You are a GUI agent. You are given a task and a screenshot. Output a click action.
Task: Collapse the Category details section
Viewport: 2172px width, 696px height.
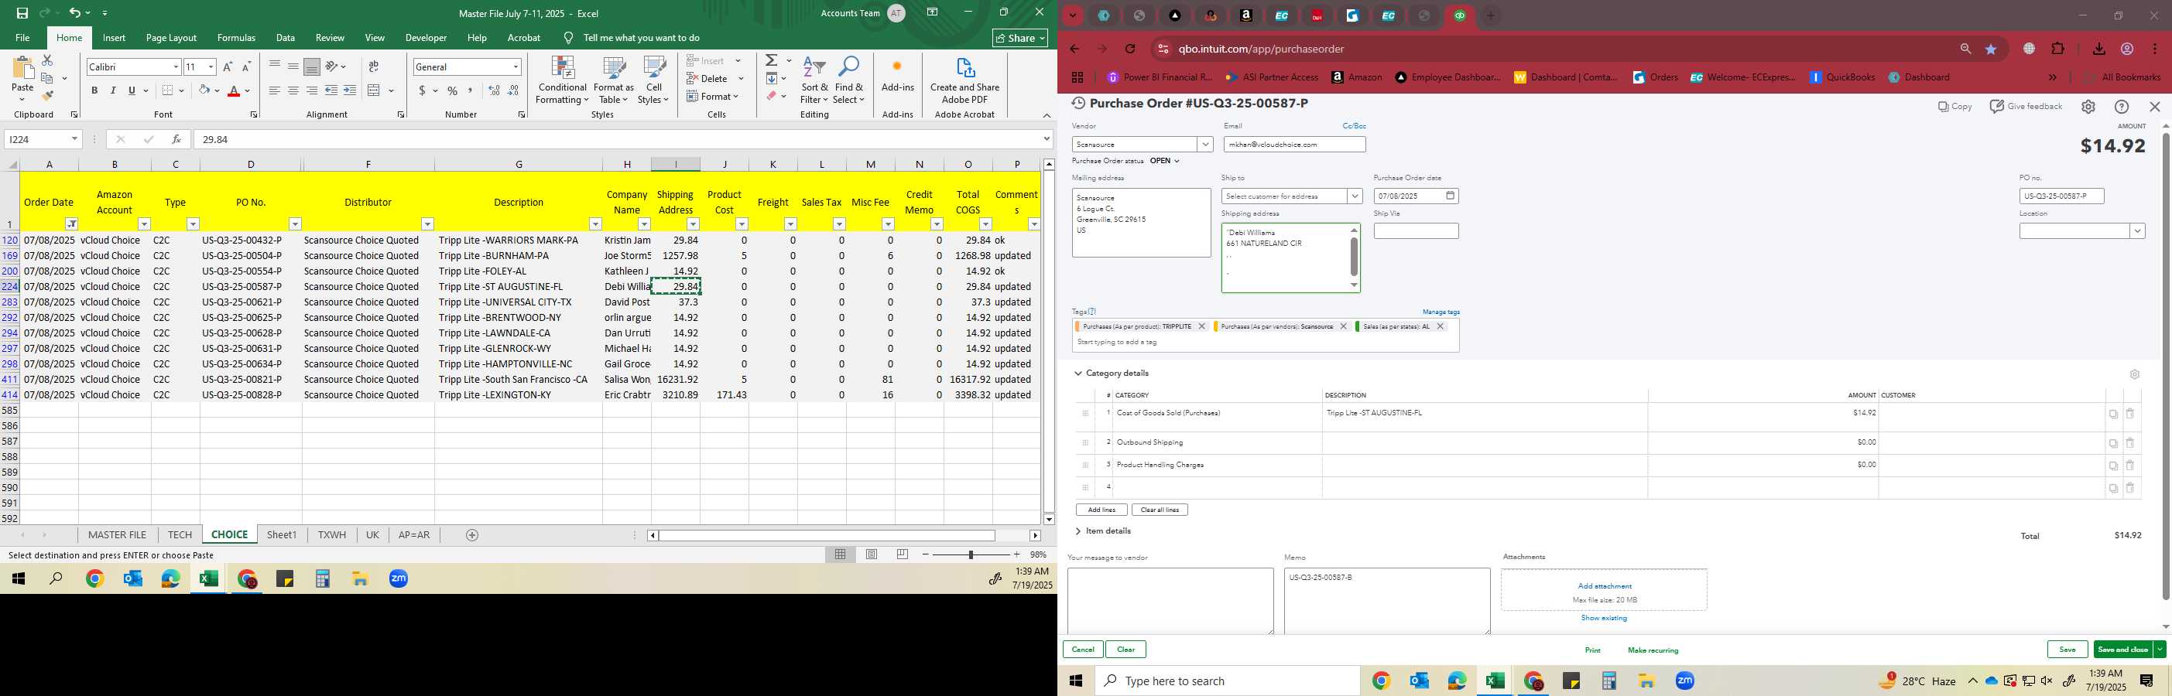pos(1077,374)
